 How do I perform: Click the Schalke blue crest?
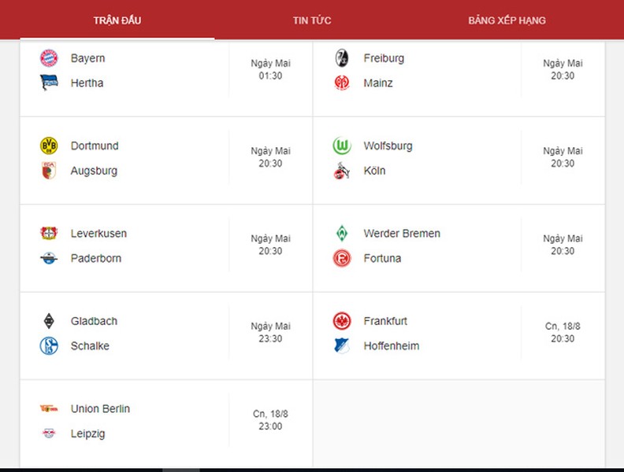[x=49, y=345]
